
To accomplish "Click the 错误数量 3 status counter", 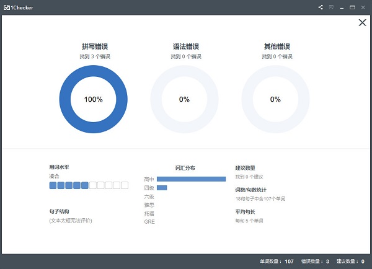I will tap(315, 262).
